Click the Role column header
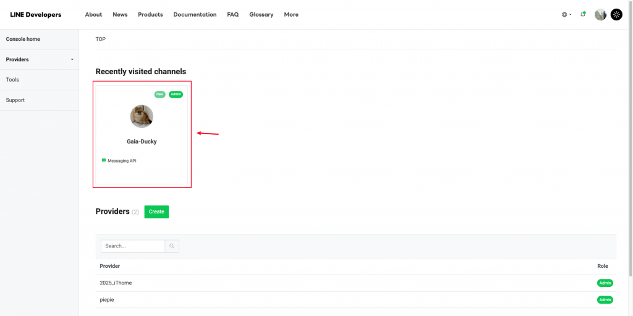633x316 pixels. 603,266
